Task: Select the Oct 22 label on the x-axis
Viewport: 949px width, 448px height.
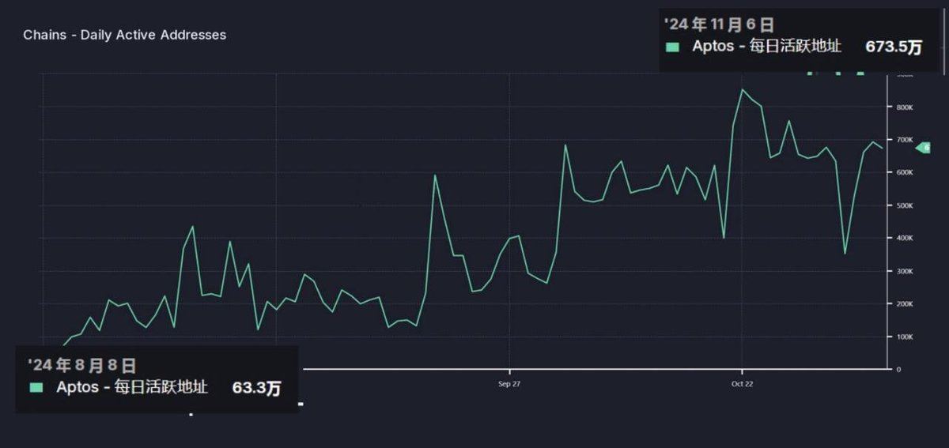Action: 742,384
